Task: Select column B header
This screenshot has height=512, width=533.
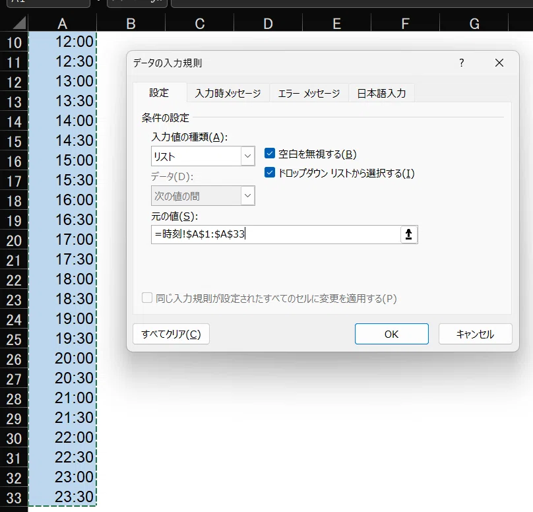Action: [x=131, y=24]
